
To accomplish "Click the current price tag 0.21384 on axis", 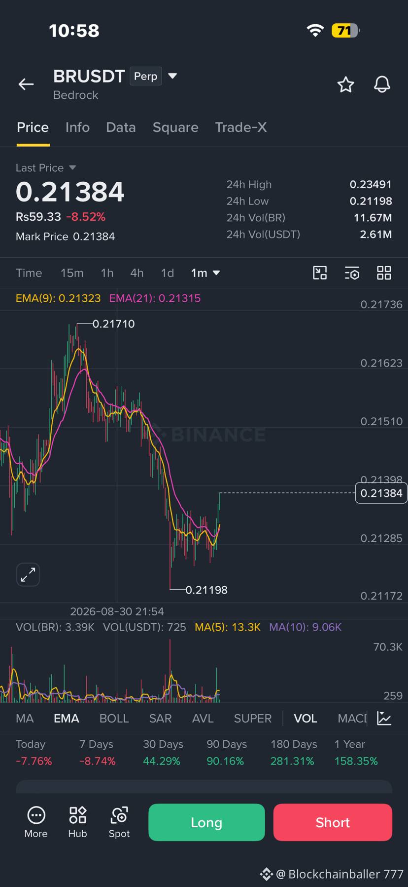I will click(381, 493).
